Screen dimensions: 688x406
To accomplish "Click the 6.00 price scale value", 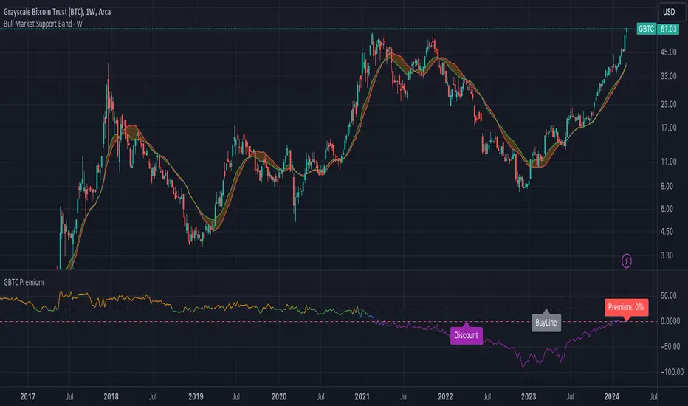I will click(667, 209).
